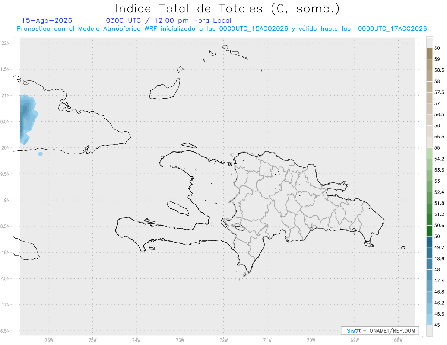The width and height of the screenshot is (447, 345).
Task: Click the legend value "60"
Action: (437, 48)
